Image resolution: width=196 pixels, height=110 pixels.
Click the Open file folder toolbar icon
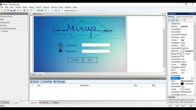5,10
